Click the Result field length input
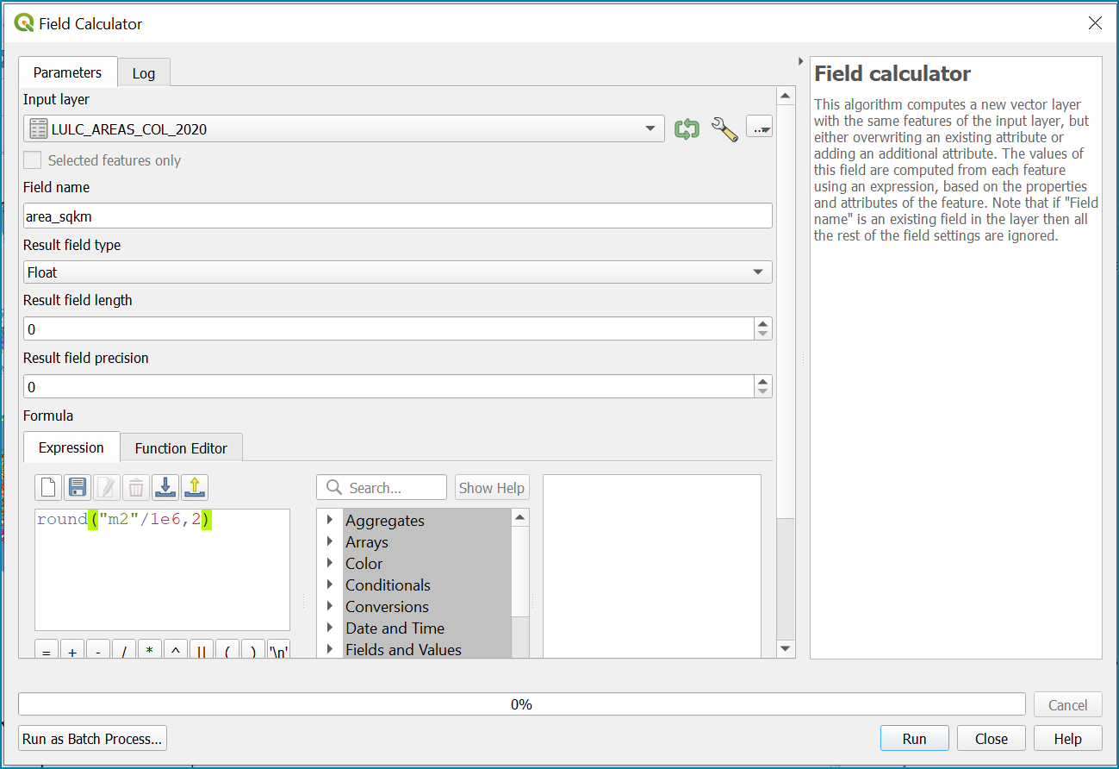 [x=389, y=329]
